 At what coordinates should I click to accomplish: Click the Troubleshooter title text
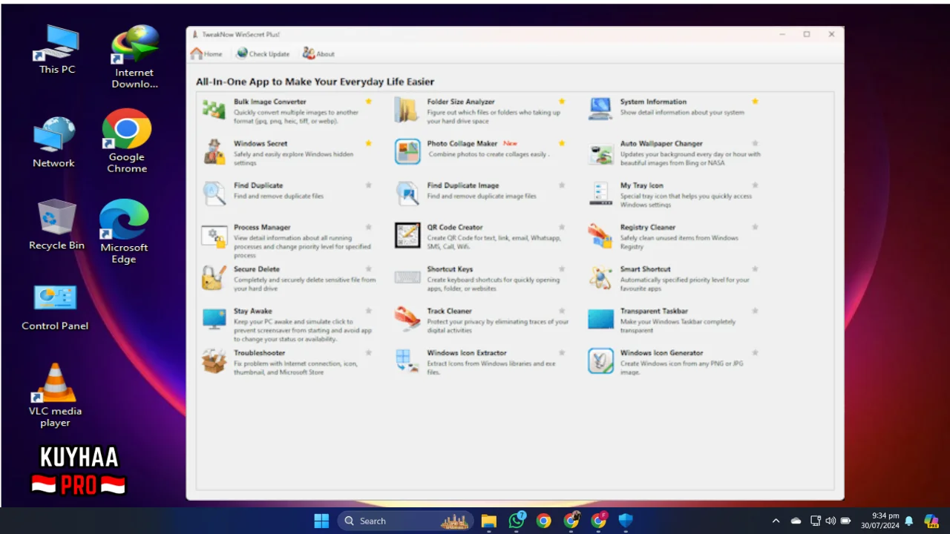coord(260,353)
